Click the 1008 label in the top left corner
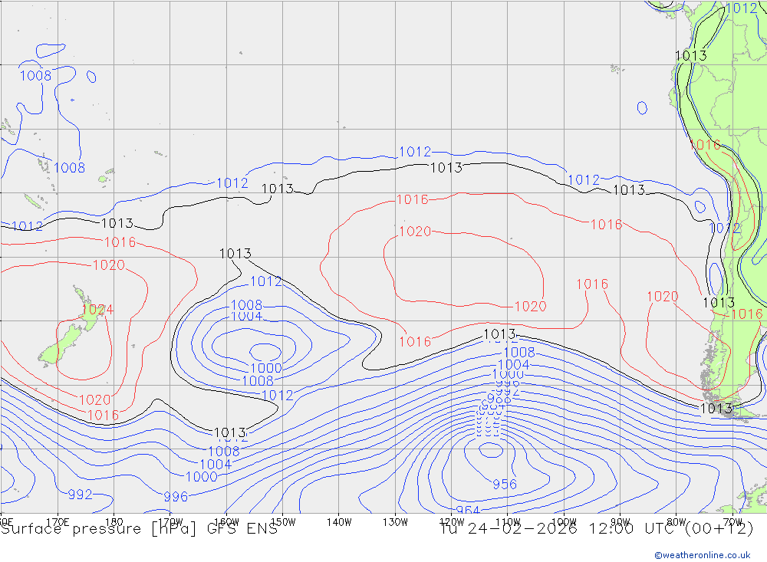This screenshot has height=562, width=767. [x=35, y=75]
